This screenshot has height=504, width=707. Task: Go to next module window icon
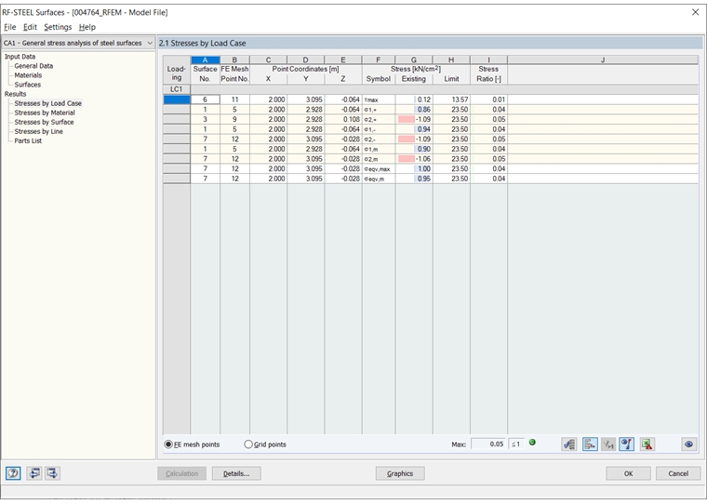click(52, 473)
